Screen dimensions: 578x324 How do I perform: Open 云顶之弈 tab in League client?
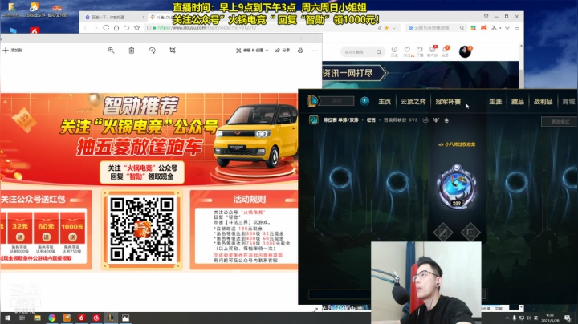[x=413, y=102]
